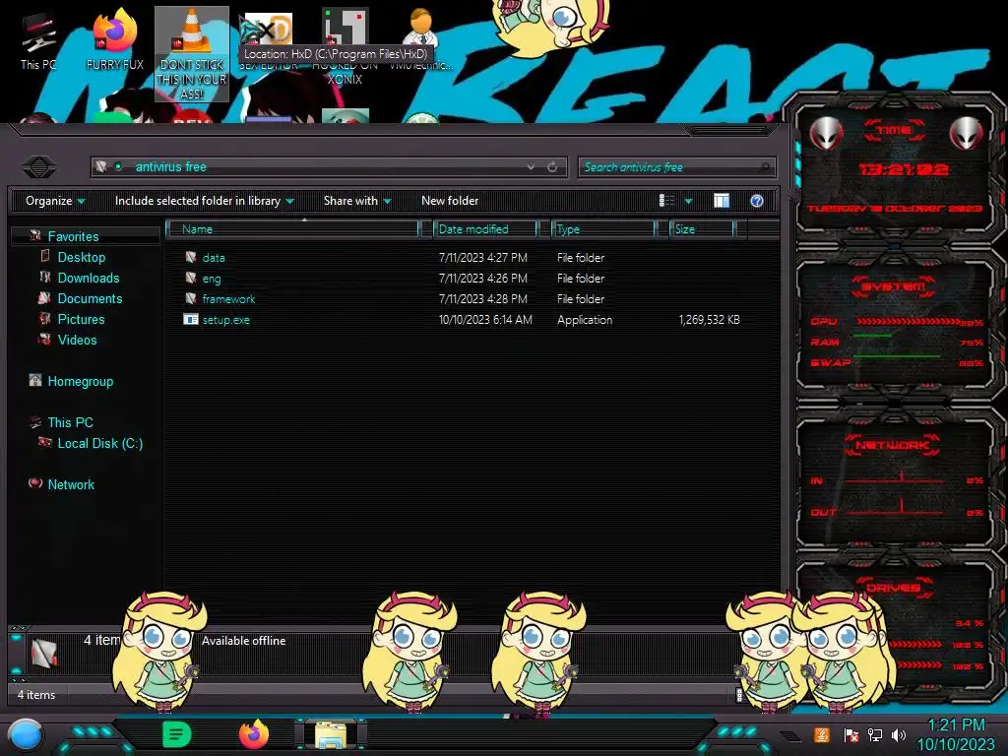
Task: Select the framework folder name
Action: point(228,299)
